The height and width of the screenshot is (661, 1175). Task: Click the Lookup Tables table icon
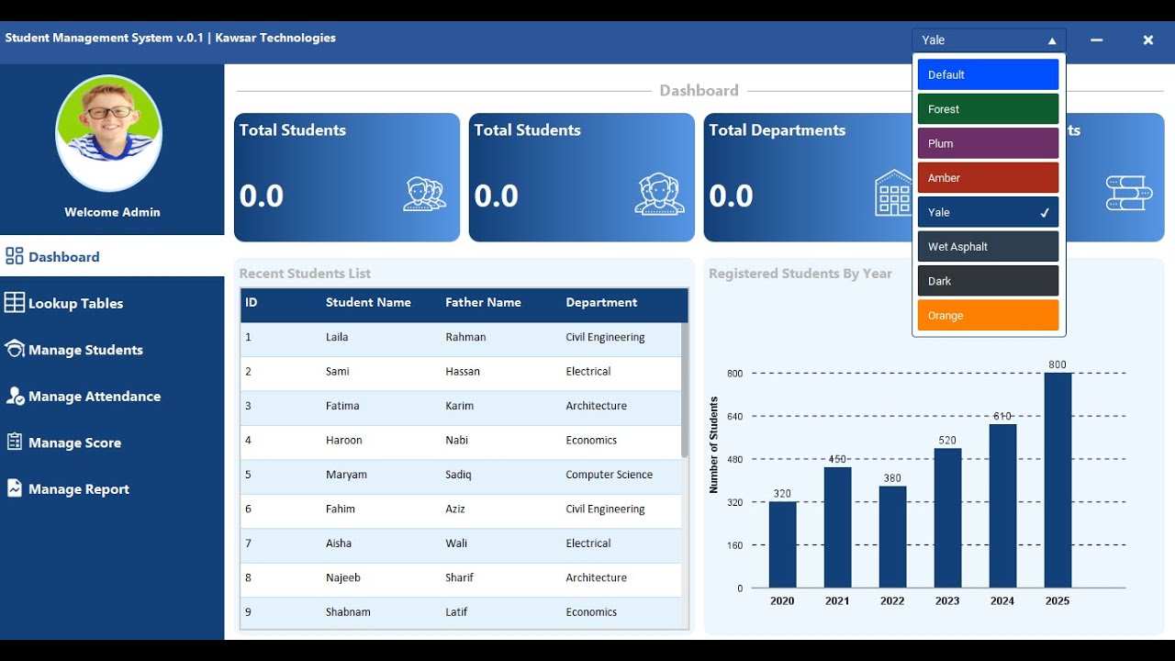click(15, 303)
